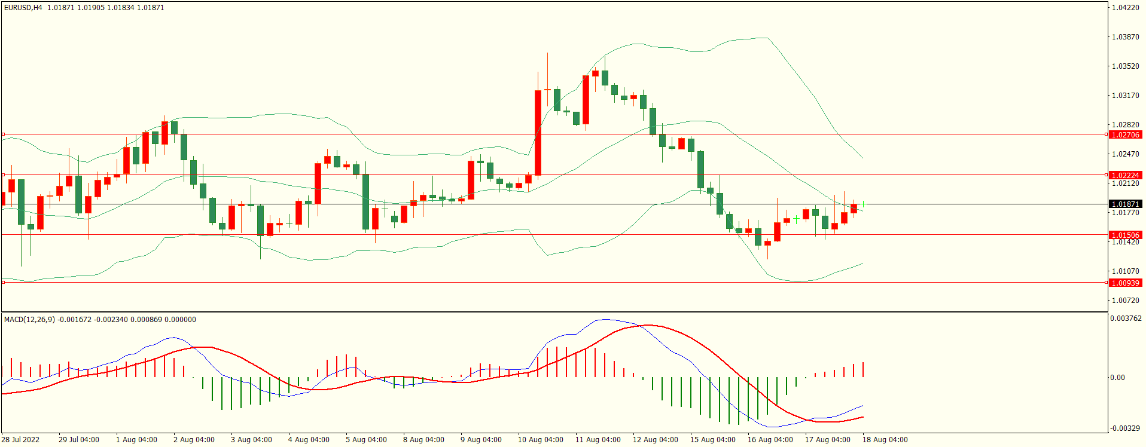Click the 1.04220 price scale value
This screenshot has width=1146, height=447.
pyautogui.click(x=1125, y=8)
